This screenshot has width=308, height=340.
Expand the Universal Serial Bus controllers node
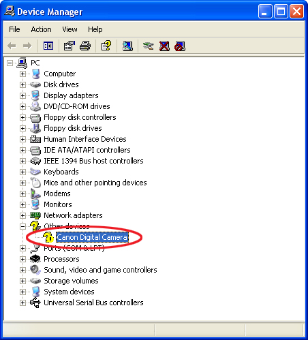22,303
